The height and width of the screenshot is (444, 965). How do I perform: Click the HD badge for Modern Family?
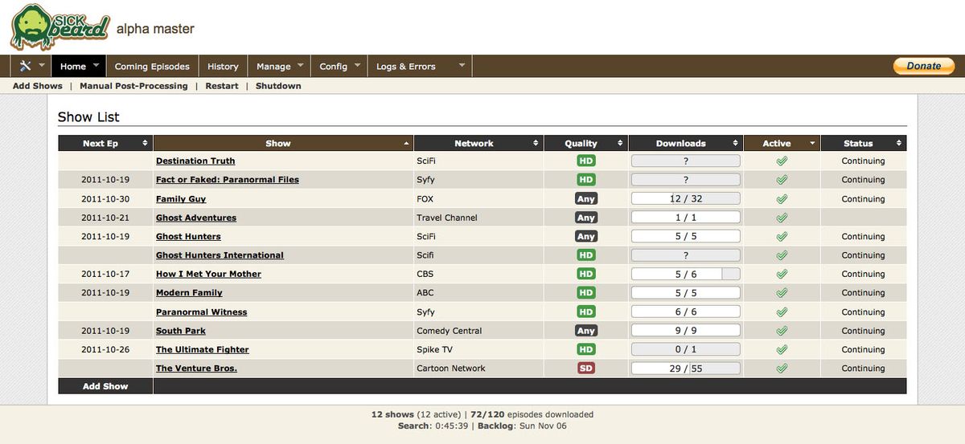coord(585,293)
